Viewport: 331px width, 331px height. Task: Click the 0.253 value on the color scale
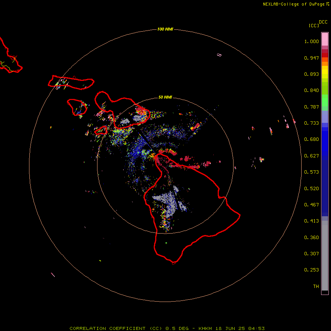(312, 270)
